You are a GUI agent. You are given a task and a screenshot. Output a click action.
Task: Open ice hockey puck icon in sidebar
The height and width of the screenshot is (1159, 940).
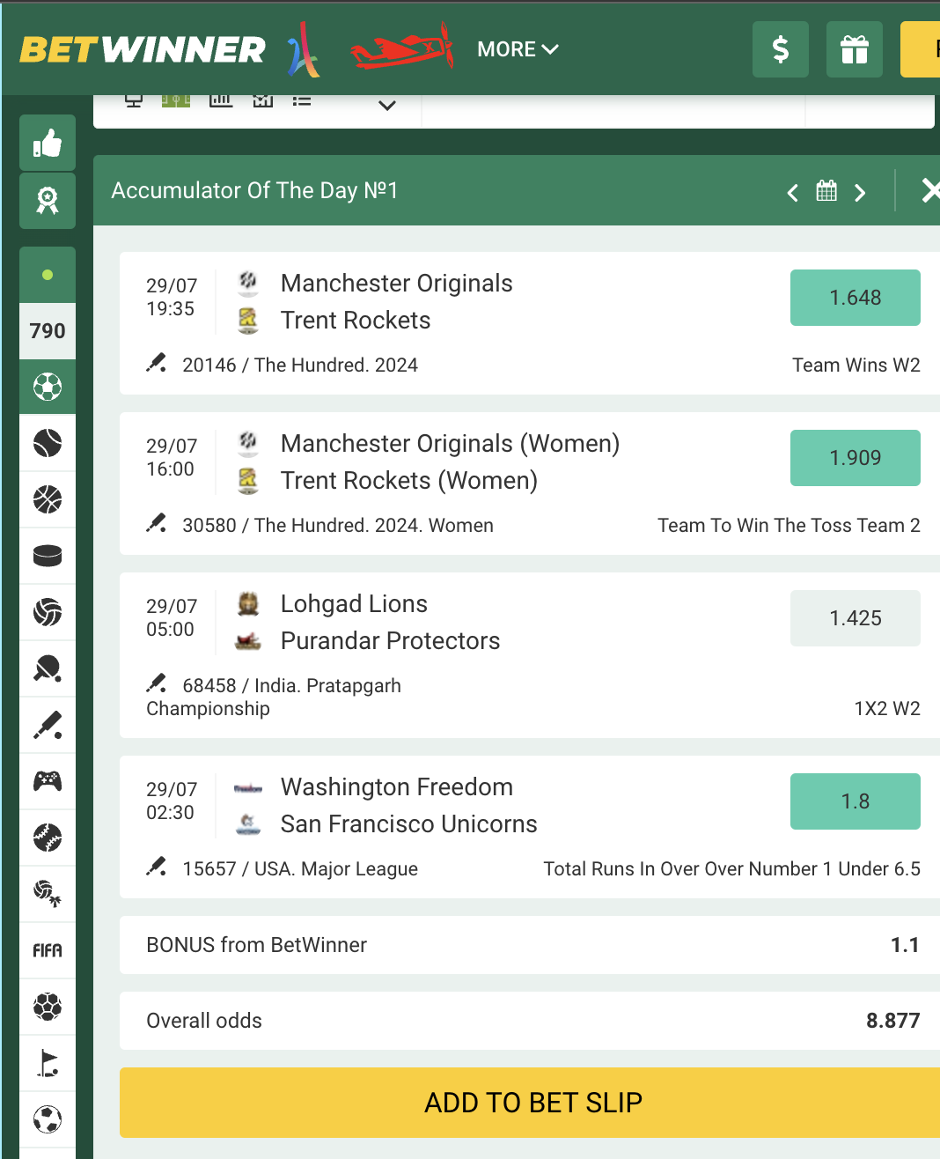pos(48,556)
